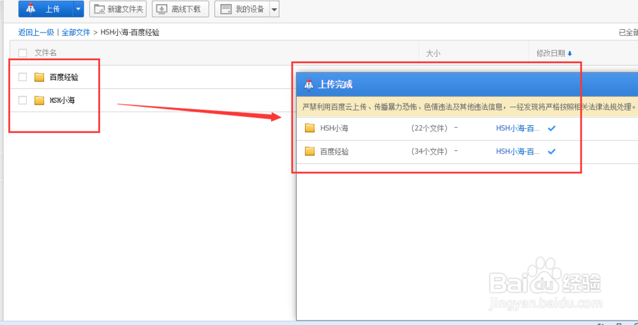Click the checkmark in 百度经验 upload row
Viewport: 638px width, 325px height.
coord(552,151)
